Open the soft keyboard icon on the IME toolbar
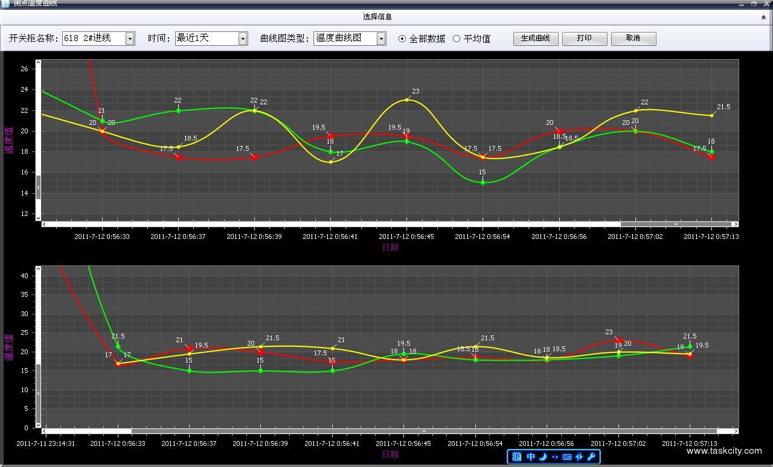Image resolution: width=773 pixels, height=467 pixels. pos(567,457)
